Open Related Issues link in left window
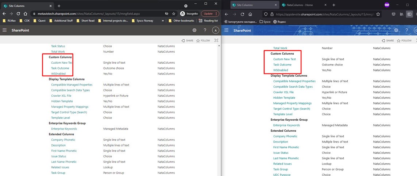This screenshot has height=176, width=417. point(60,167)
